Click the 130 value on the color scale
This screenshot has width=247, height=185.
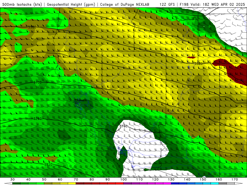click(x=171, y=179)
